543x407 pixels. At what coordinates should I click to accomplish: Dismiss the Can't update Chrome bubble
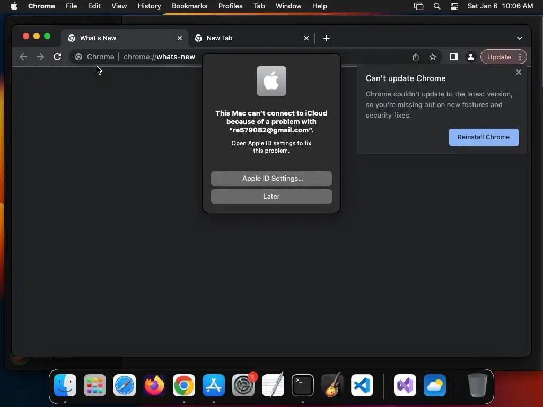pos(519,72)
